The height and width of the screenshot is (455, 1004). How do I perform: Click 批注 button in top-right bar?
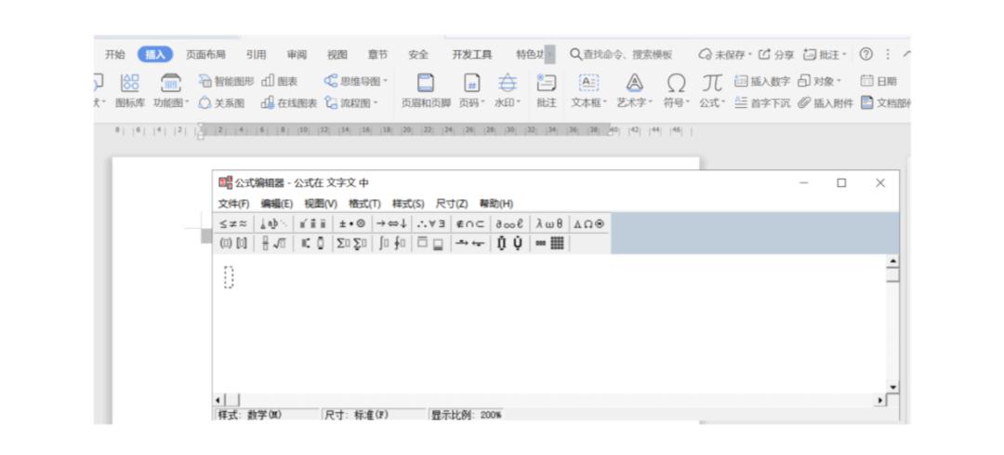click(x=826, y=55)
